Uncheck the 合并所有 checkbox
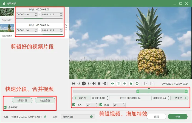Image resolution: width=192 pixels, height=123 pixels. pos(5,107)
